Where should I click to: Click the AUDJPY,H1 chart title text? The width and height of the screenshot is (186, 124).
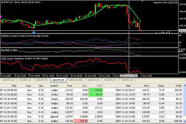point(7,2)
